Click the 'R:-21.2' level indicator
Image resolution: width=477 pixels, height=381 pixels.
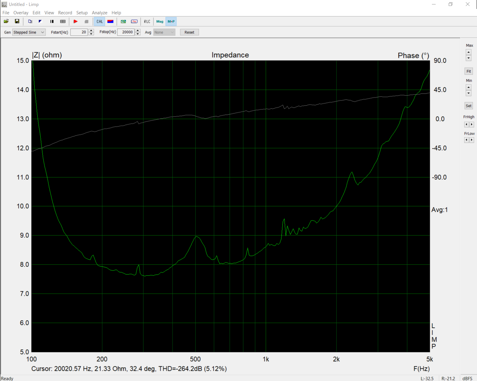pyautogui.click(x=448, y=378)
